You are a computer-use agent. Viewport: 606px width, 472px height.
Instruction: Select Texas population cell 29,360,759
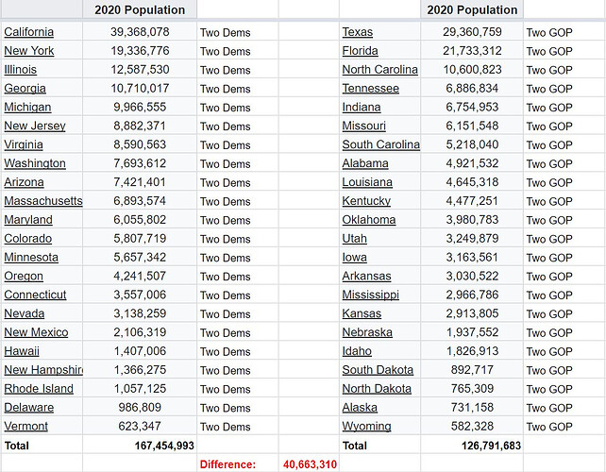click(x=472, y=32)
